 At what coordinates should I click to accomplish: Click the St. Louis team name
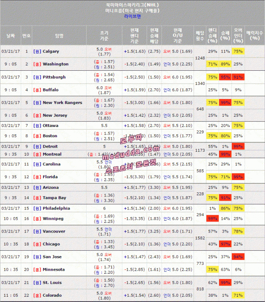point(52,283)
